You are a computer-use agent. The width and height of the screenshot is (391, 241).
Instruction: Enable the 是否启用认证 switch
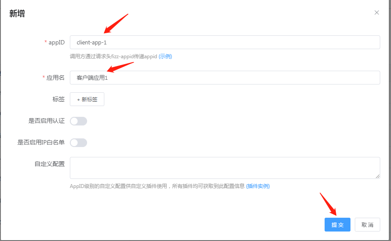(78, 121)
